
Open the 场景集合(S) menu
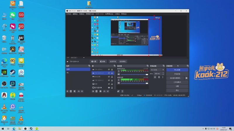109,14
